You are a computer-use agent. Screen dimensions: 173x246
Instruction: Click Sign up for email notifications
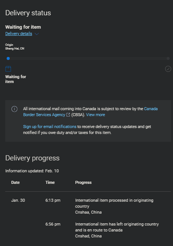(49, 127)
